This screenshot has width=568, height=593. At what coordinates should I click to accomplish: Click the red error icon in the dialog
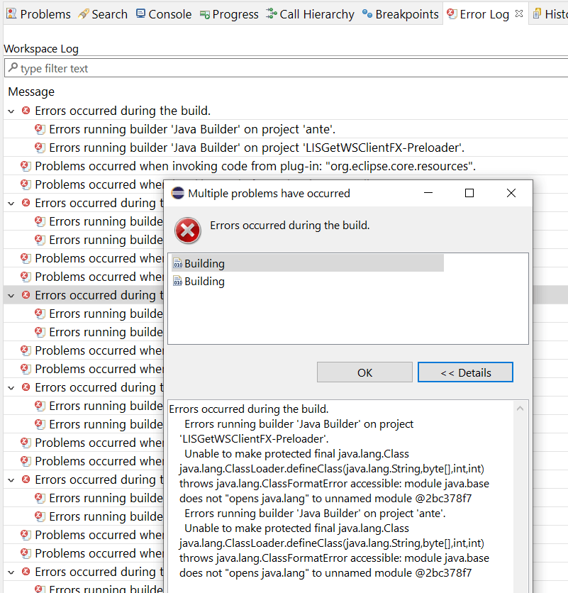click(x=188, y=231)
